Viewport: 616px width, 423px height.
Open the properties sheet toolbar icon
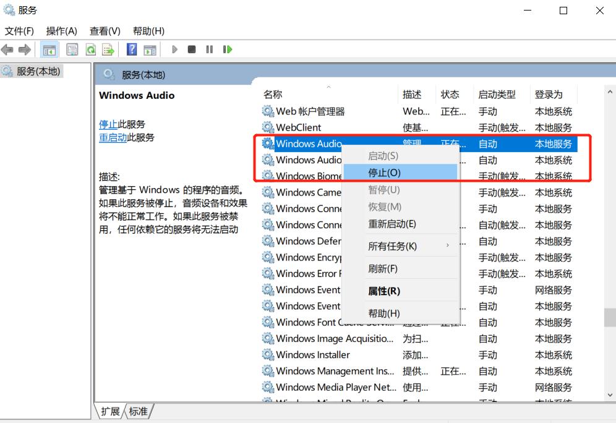[x=72, y=49]
